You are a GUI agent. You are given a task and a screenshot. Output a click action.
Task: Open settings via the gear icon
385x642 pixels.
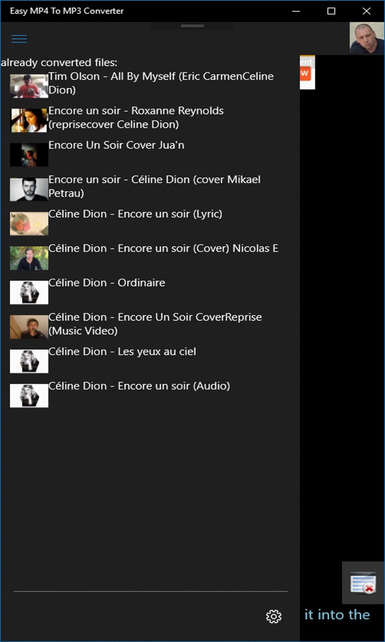(x=274, y=616)
